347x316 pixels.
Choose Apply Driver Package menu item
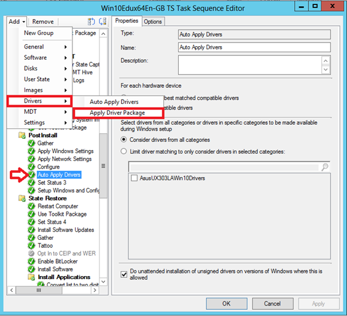click(117, 113)
